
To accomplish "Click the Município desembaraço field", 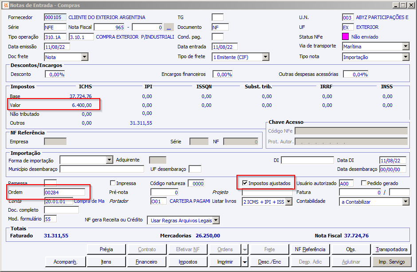I will pos(102,169).
